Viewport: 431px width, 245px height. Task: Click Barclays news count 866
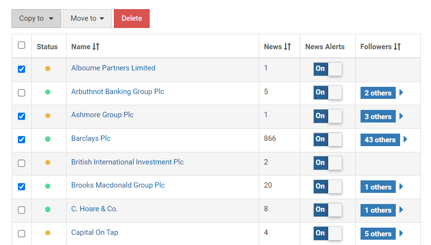pos(270,138)
